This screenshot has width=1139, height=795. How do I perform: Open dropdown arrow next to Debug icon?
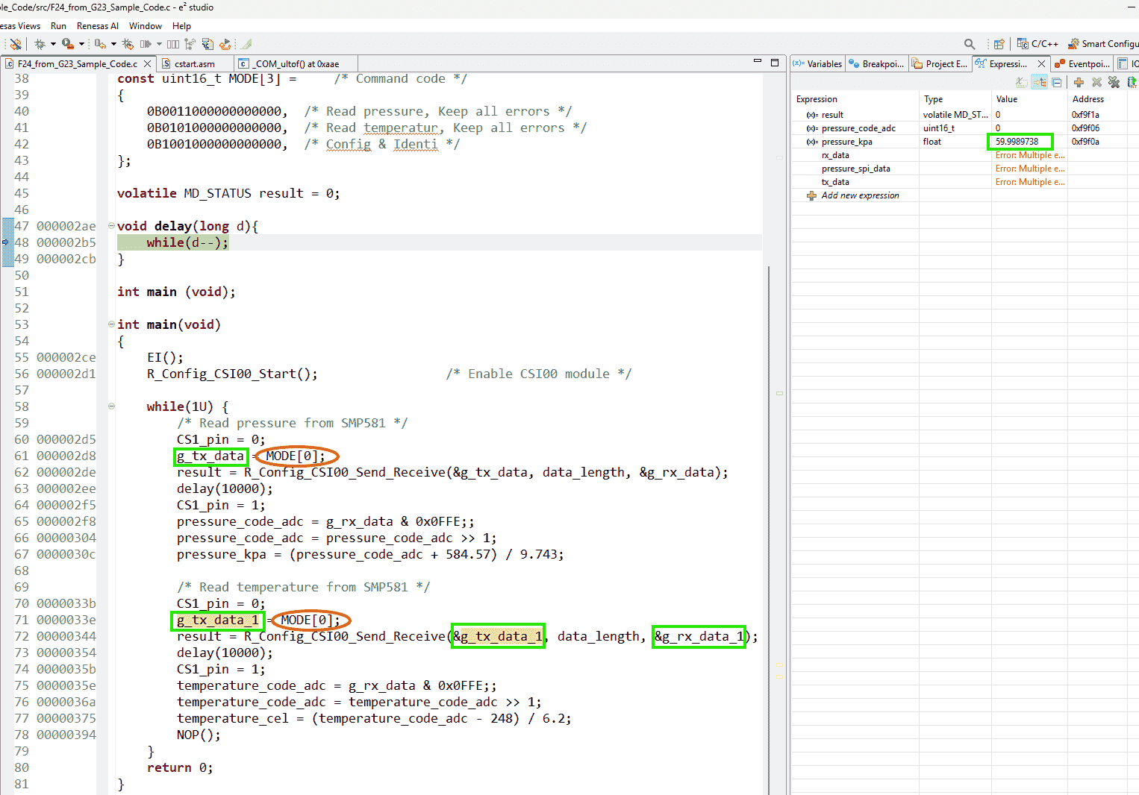coord(53,44)
